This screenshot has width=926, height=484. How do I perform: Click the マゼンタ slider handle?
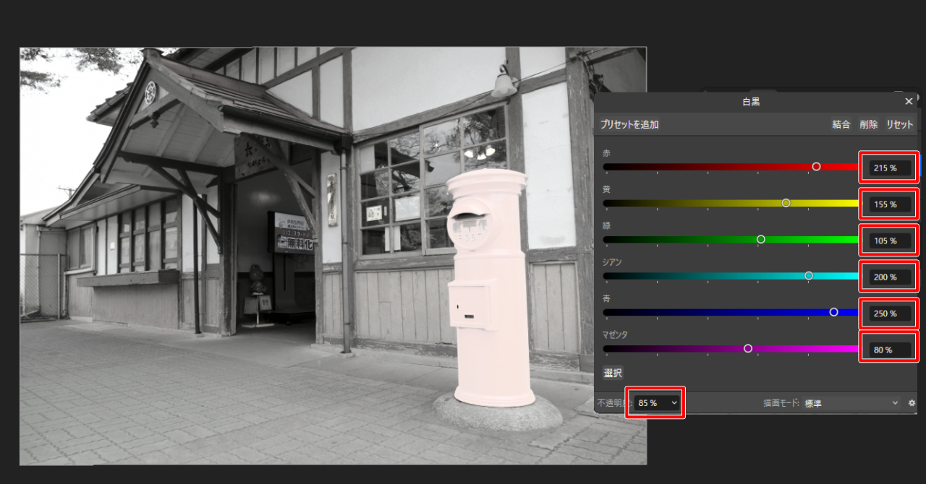[x=747, y=348]
